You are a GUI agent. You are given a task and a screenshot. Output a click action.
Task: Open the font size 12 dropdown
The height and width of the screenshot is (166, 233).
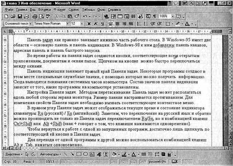[x=81, y=24]
